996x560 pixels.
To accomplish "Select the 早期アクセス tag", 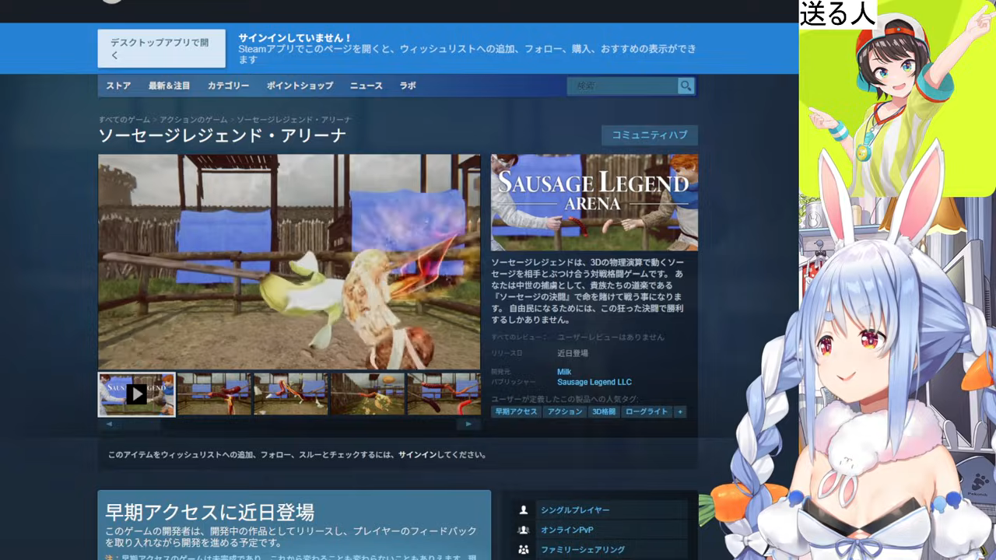I will 517,411.
